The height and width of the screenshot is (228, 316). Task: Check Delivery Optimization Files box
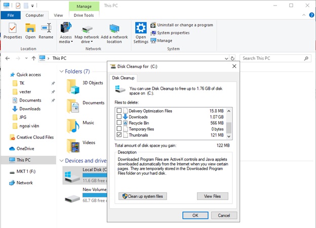[119, 111]
